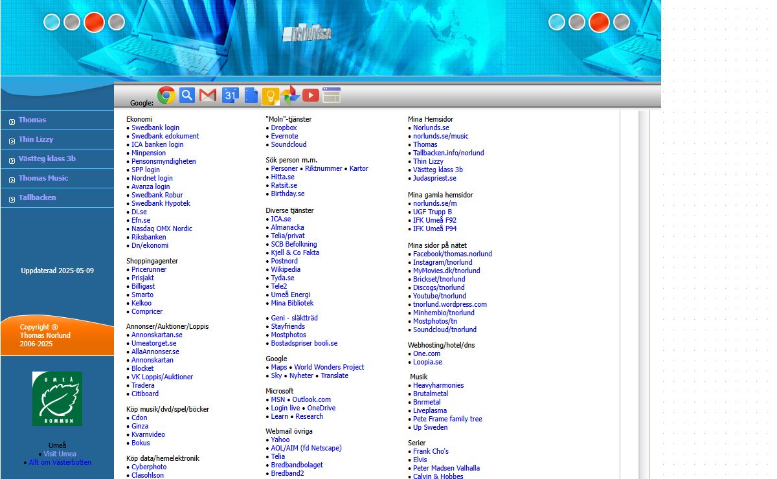Screen dimensions: 777x479
Task: Visit the Pricerunner link
Action: [149, 270]
